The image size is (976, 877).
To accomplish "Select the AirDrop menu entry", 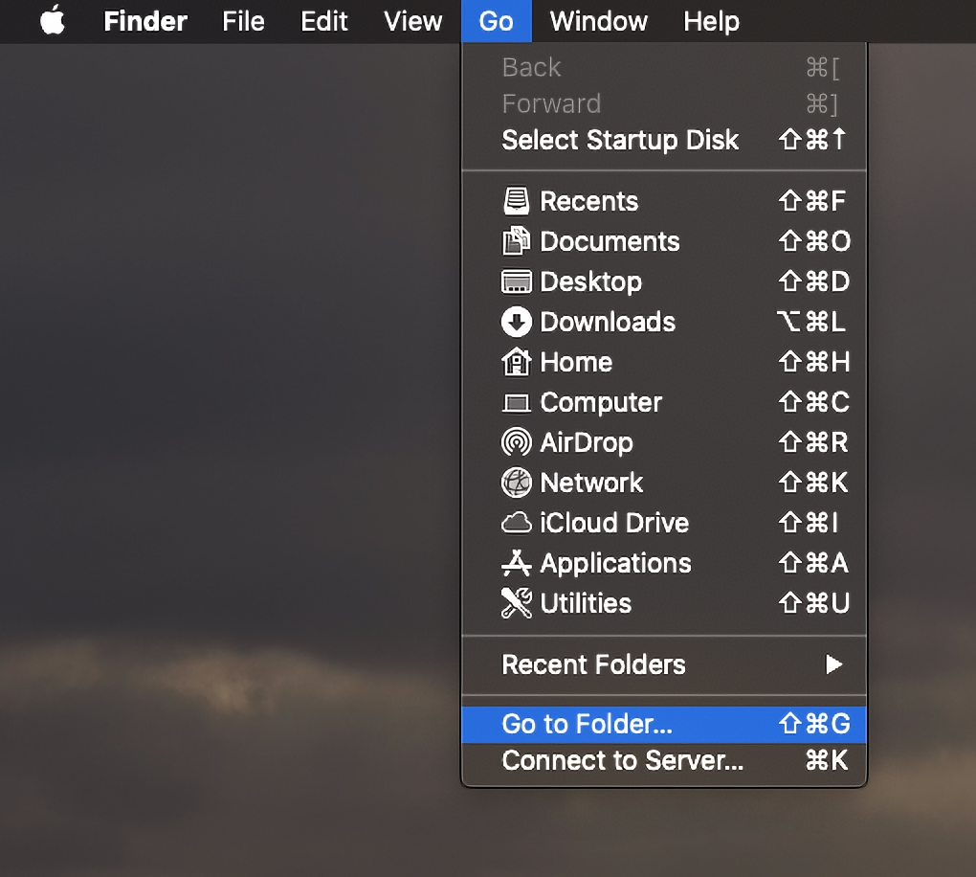I will coord(664,442).
